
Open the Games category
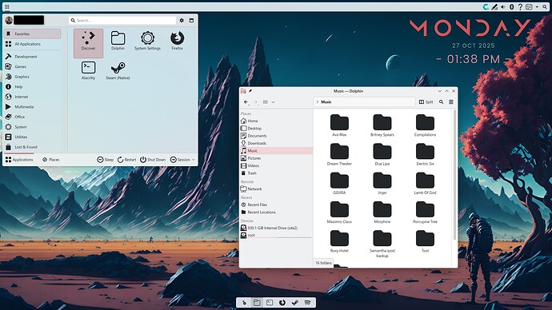coord(32,66)
